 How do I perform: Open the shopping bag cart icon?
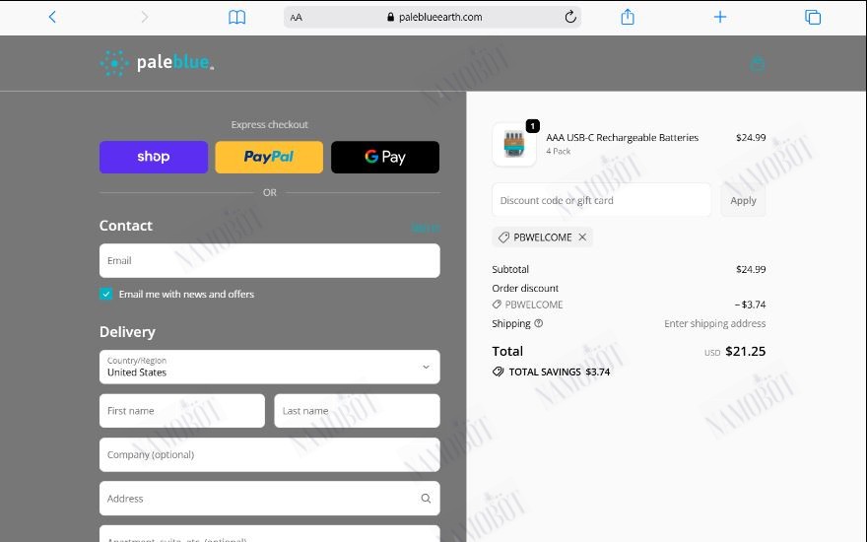click(757, 64)
